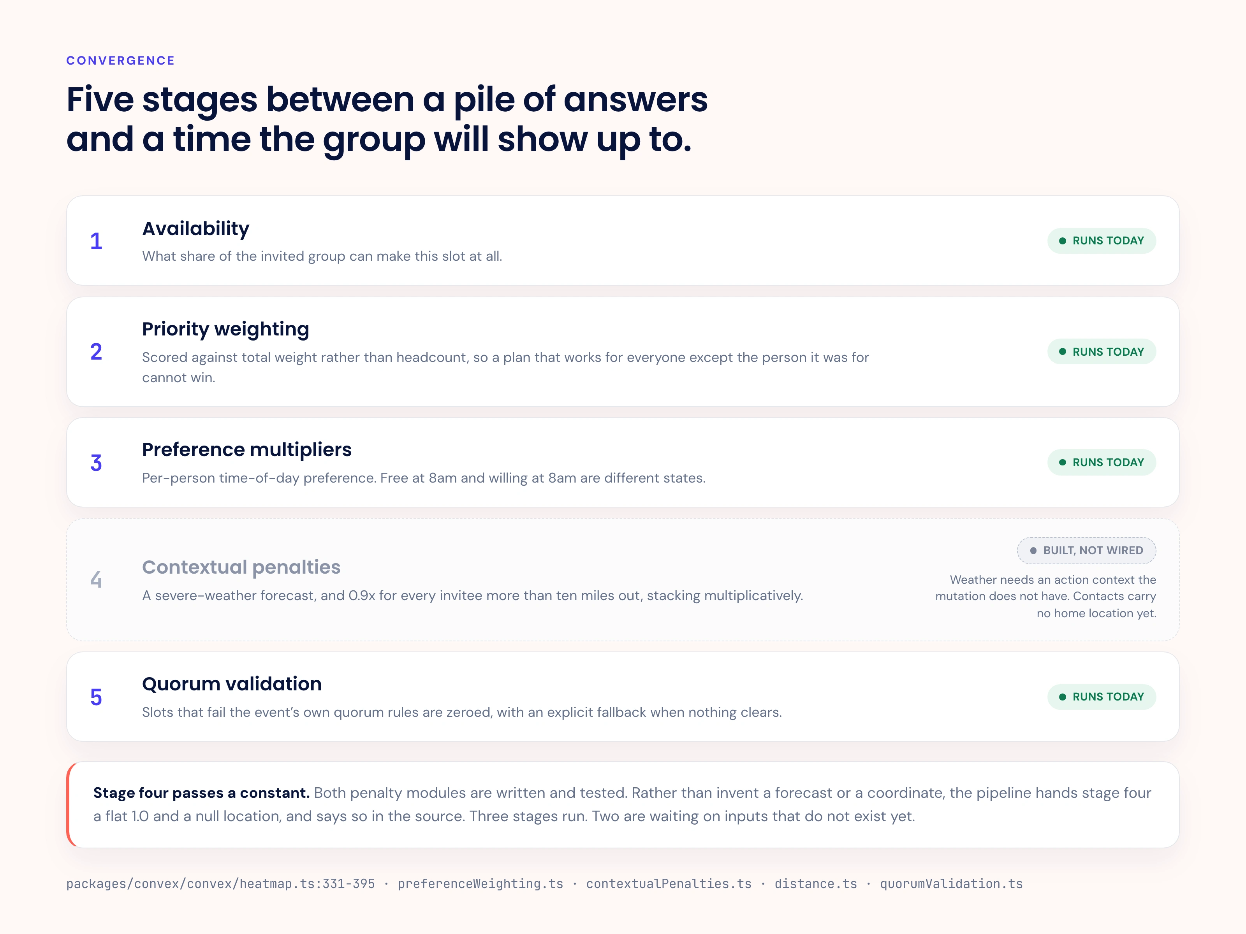
Task: Click the grey dot in Built, Not Wired badge
Action: tap(1033, 551)
